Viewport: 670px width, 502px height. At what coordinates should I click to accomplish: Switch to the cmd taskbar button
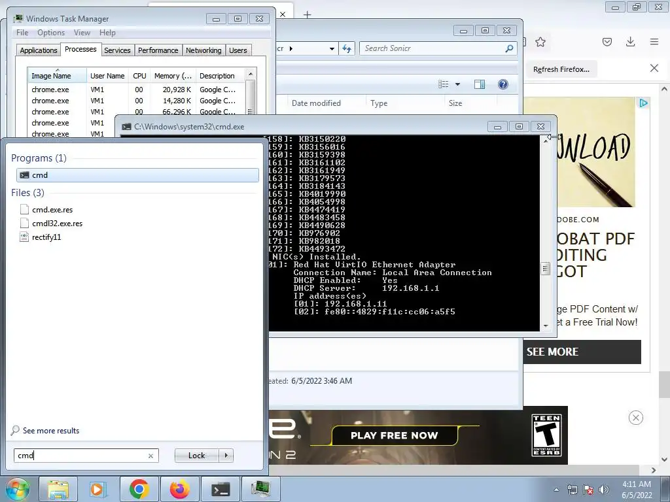pyautogui.click(x=220, y=489)
